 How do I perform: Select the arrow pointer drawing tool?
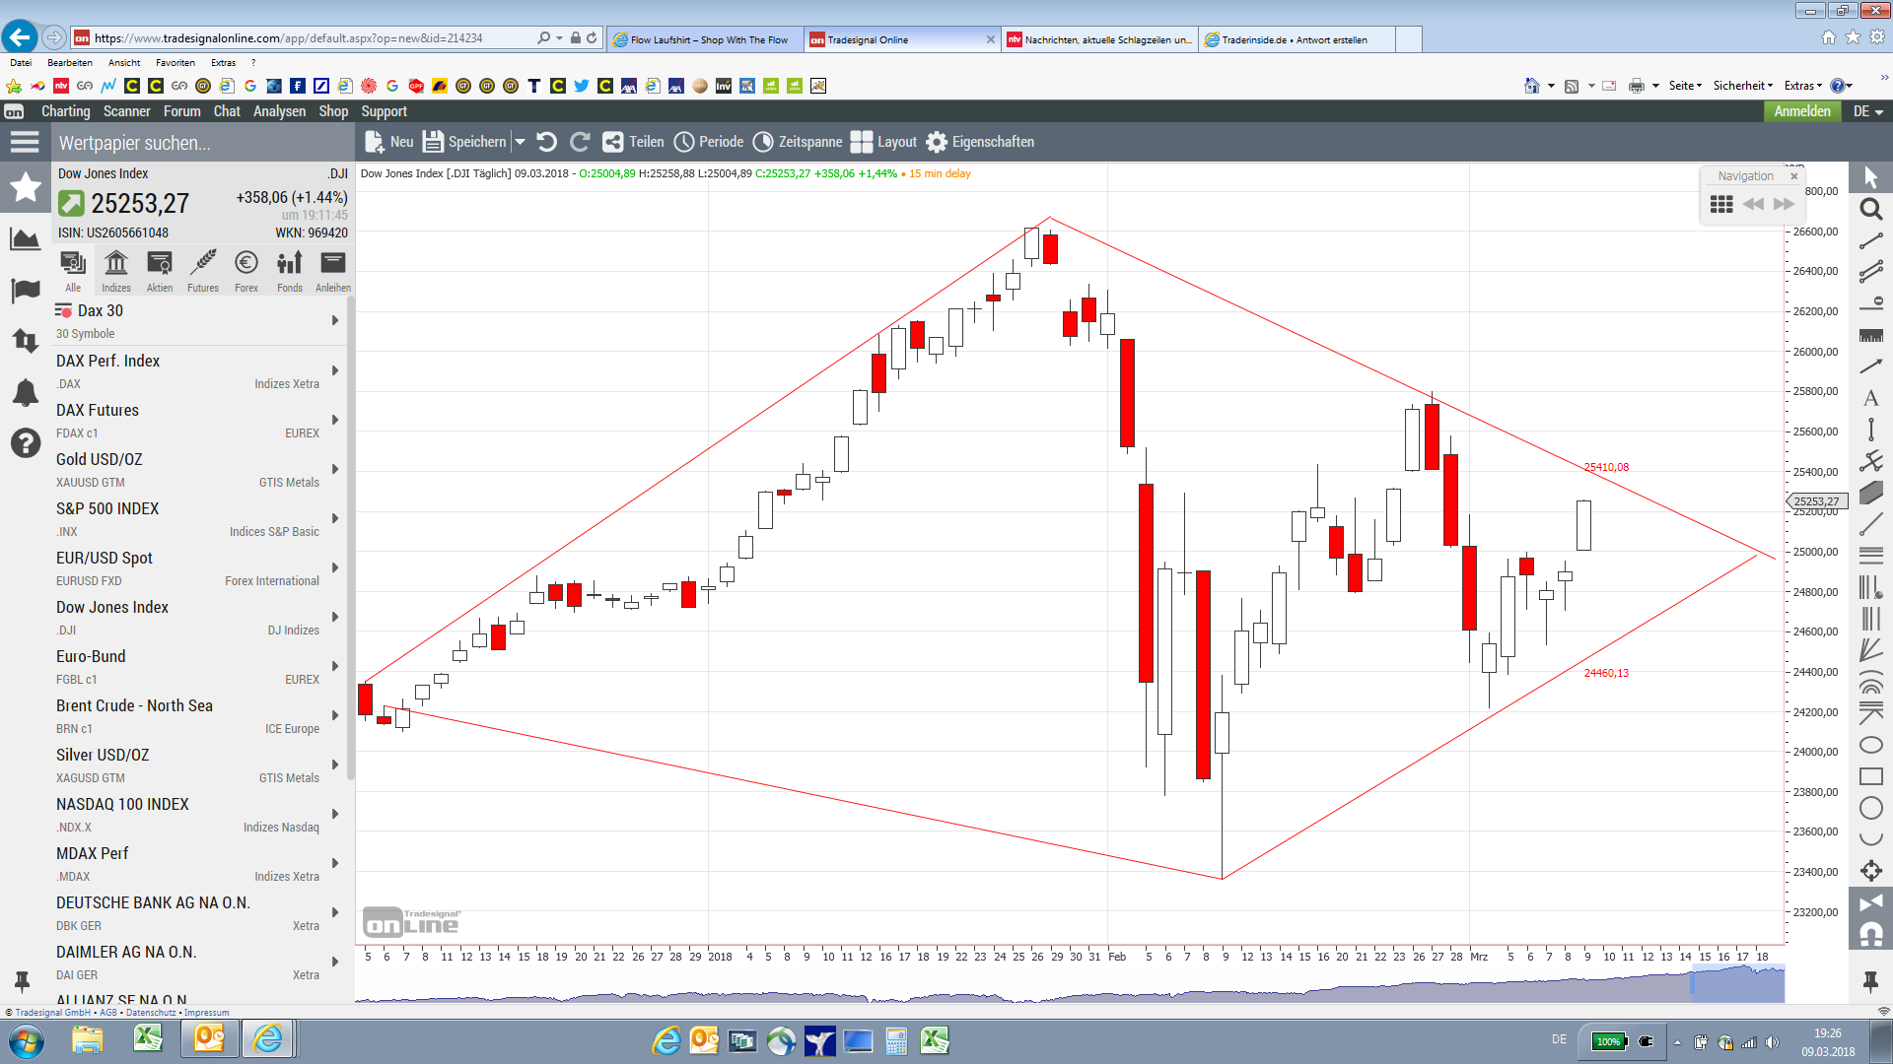[x=1870, y=177]
